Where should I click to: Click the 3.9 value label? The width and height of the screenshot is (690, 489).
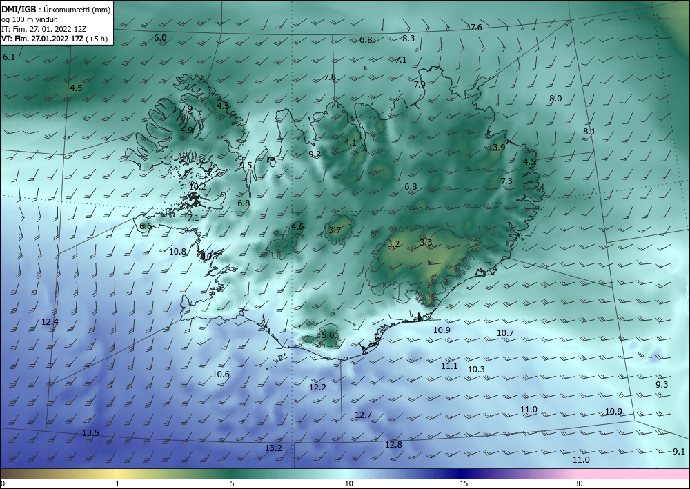tap(499, 148)
